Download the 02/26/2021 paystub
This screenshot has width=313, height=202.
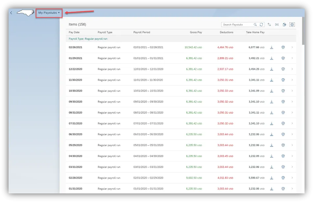pos(272,47)
